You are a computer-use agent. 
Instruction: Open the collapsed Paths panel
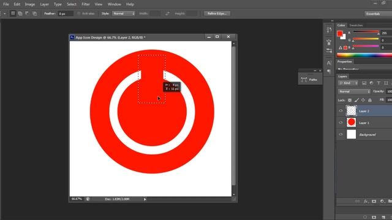coord(310,79)
